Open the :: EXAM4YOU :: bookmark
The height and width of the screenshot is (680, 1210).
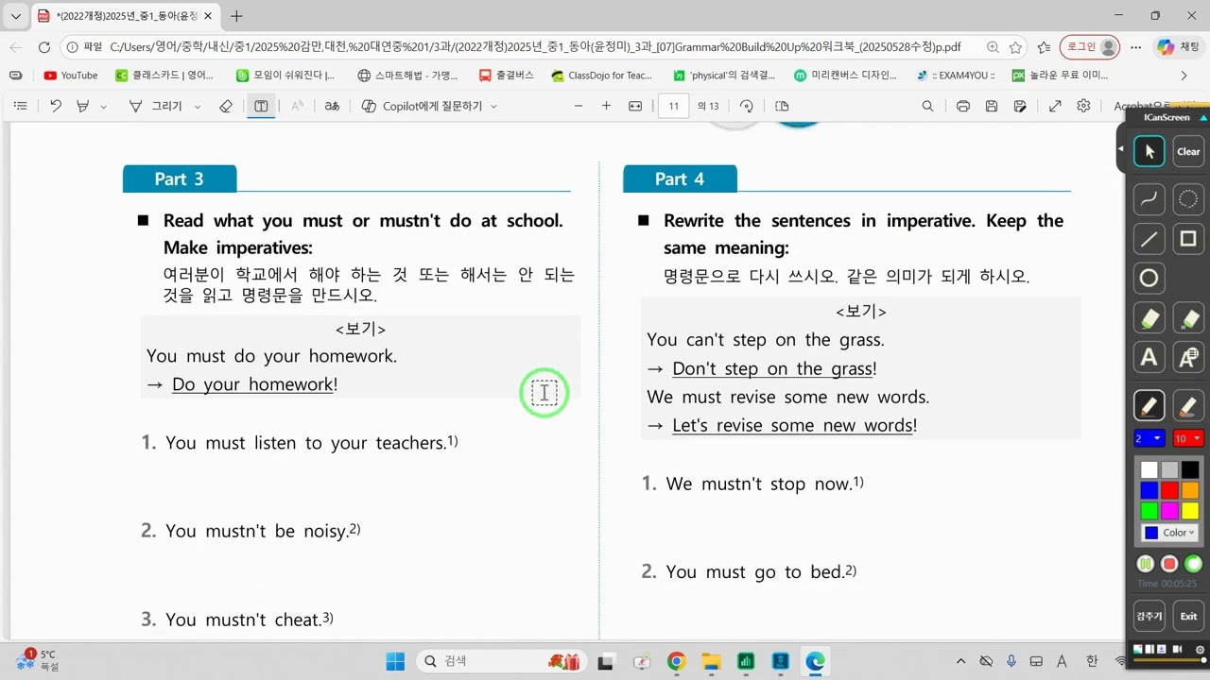point(955,75)
